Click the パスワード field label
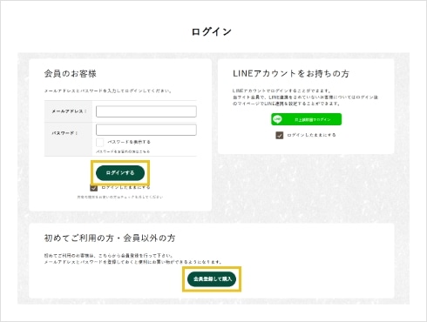This screenshot has height=322, width=427. click(x=64, y=133)
